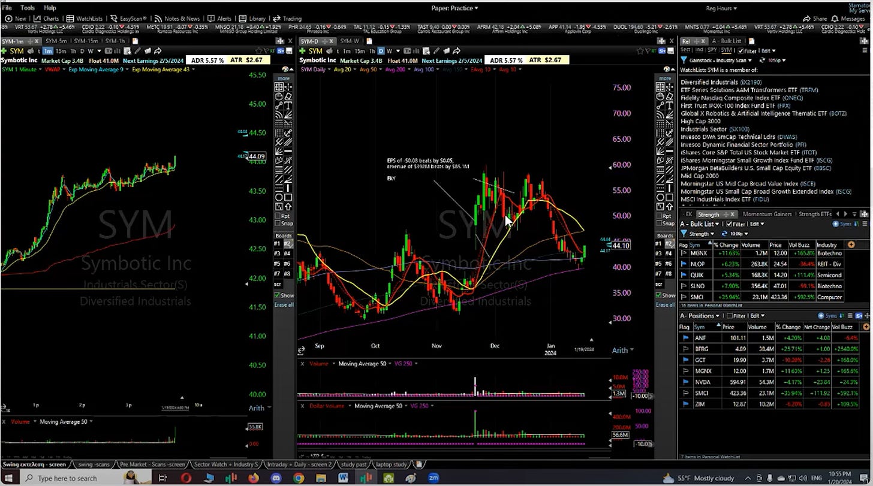873x486 pixels.
Task: Open A- Positions list dropdown
Action: (x=700, y=316)
